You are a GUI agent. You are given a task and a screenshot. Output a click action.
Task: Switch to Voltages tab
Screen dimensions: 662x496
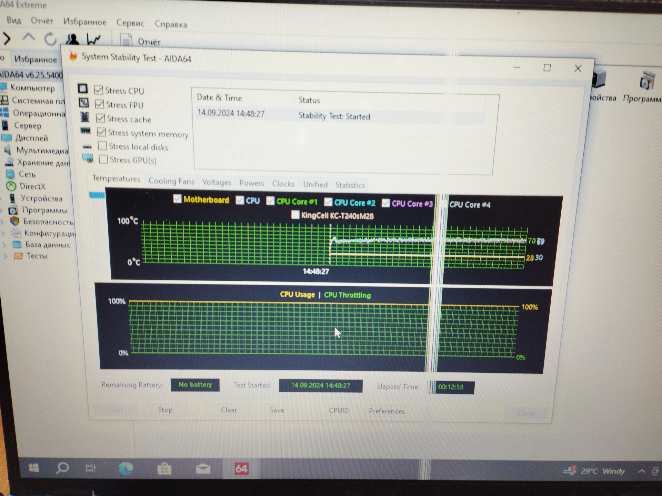click(217, 182)
